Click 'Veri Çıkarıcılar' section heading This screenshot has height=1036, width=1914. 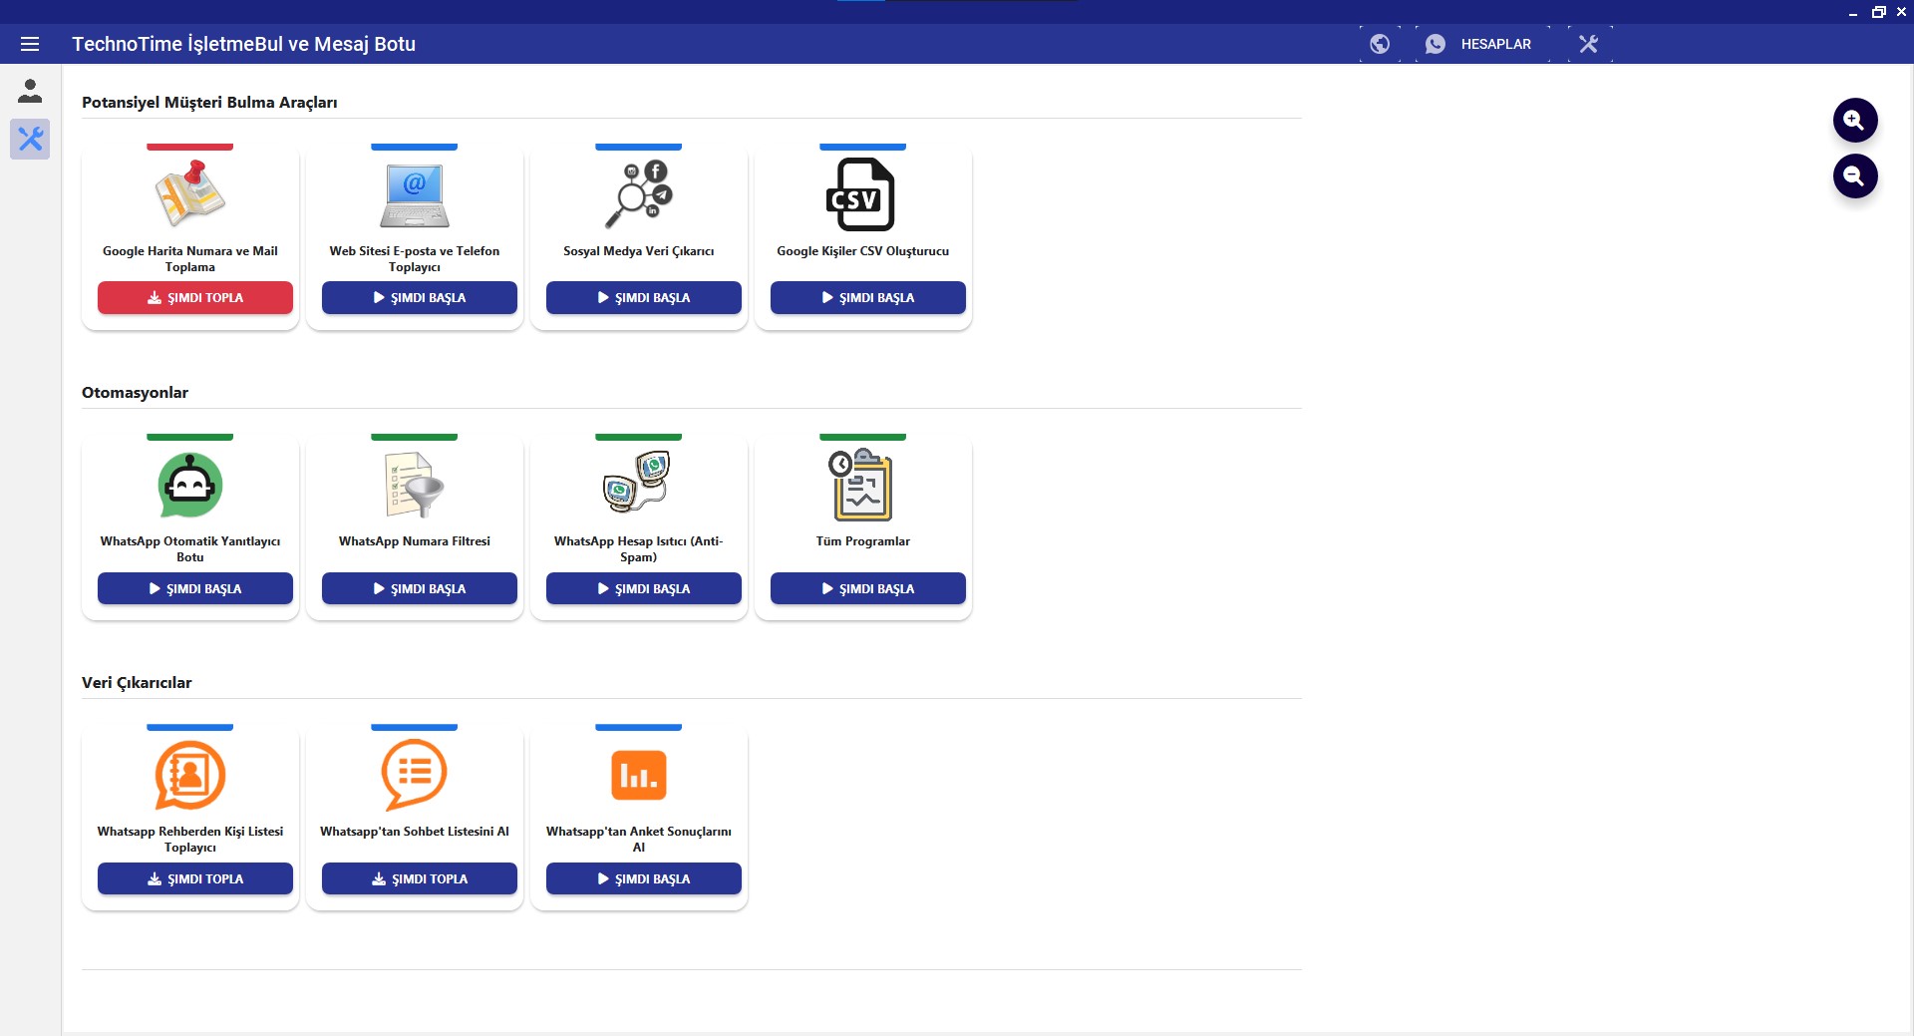[137, 683]
